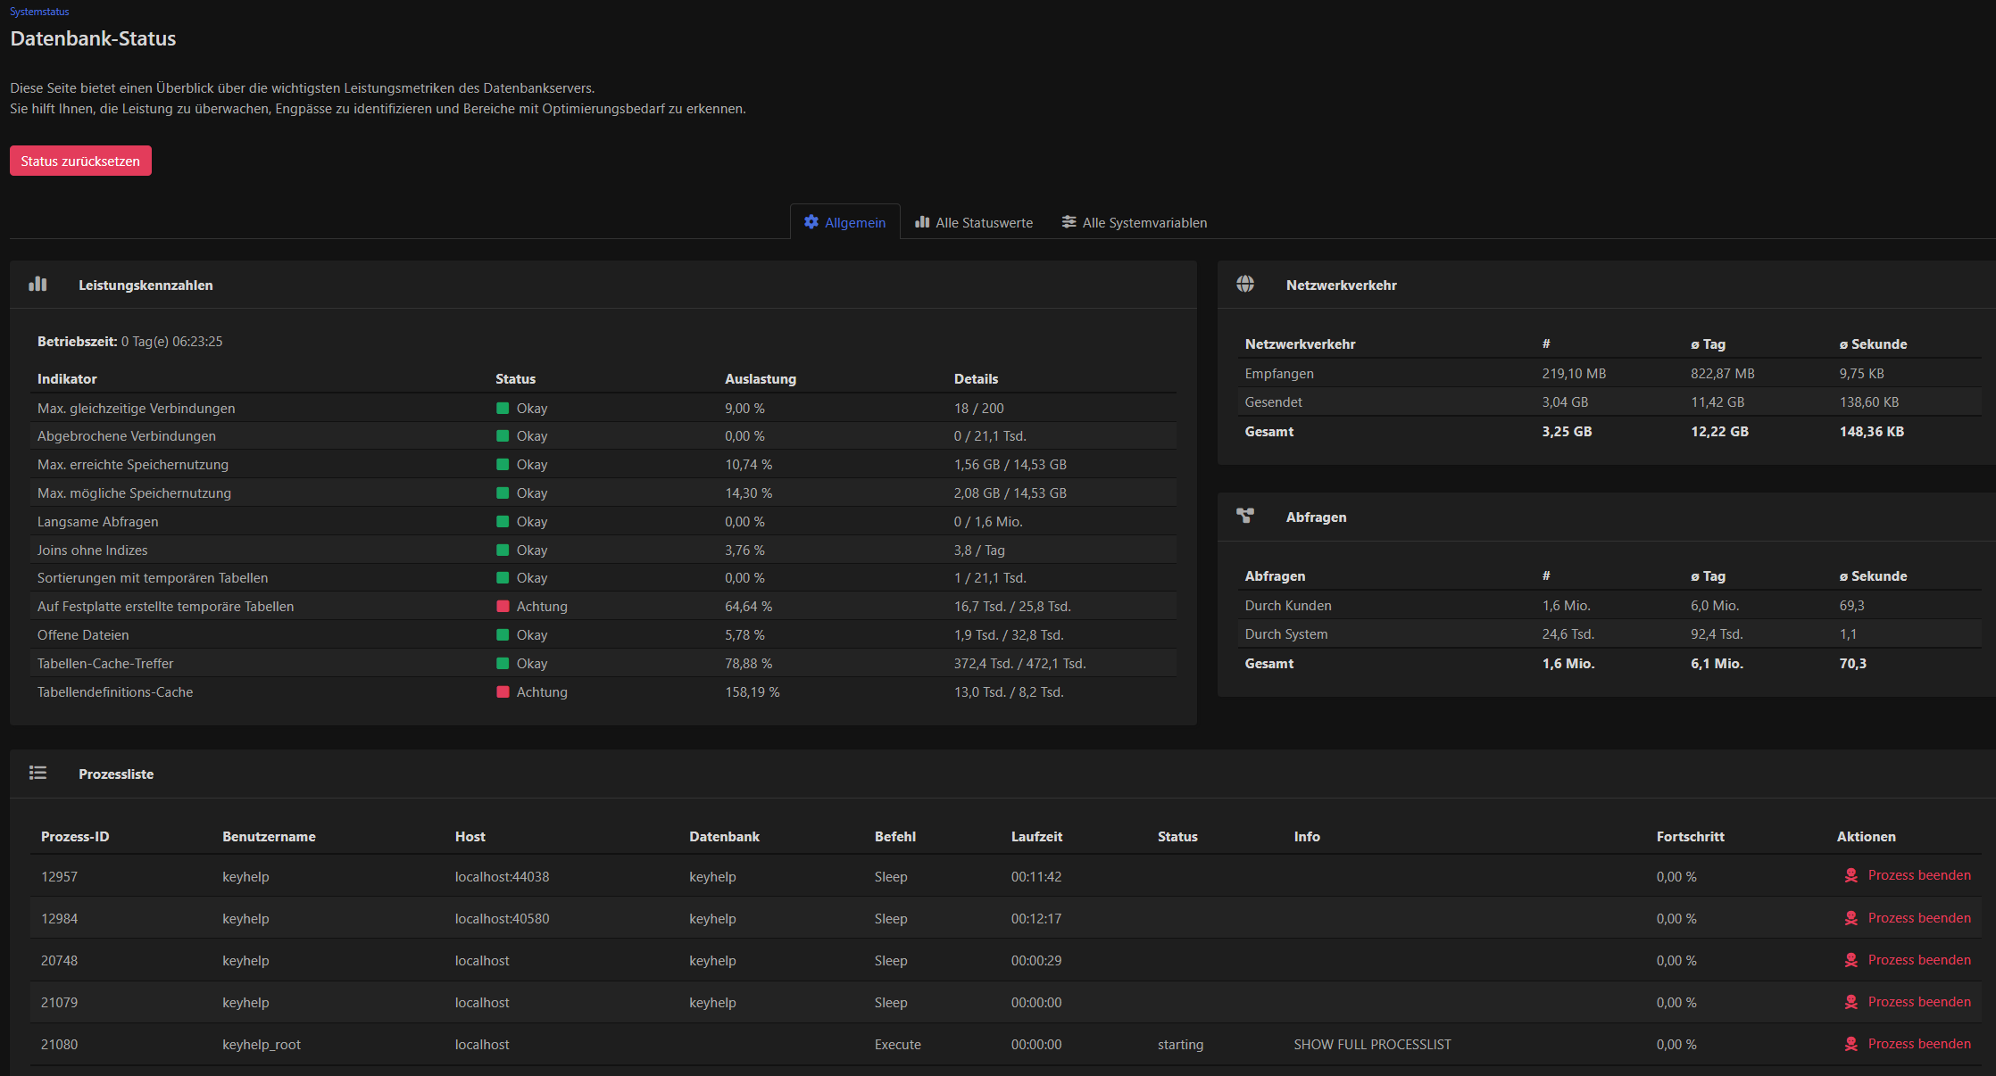Image resolution: width=1996 pixels, height=1076 pixels.
Task: Click the Netzwerkverkehr globe icon
Action: 1245,285
